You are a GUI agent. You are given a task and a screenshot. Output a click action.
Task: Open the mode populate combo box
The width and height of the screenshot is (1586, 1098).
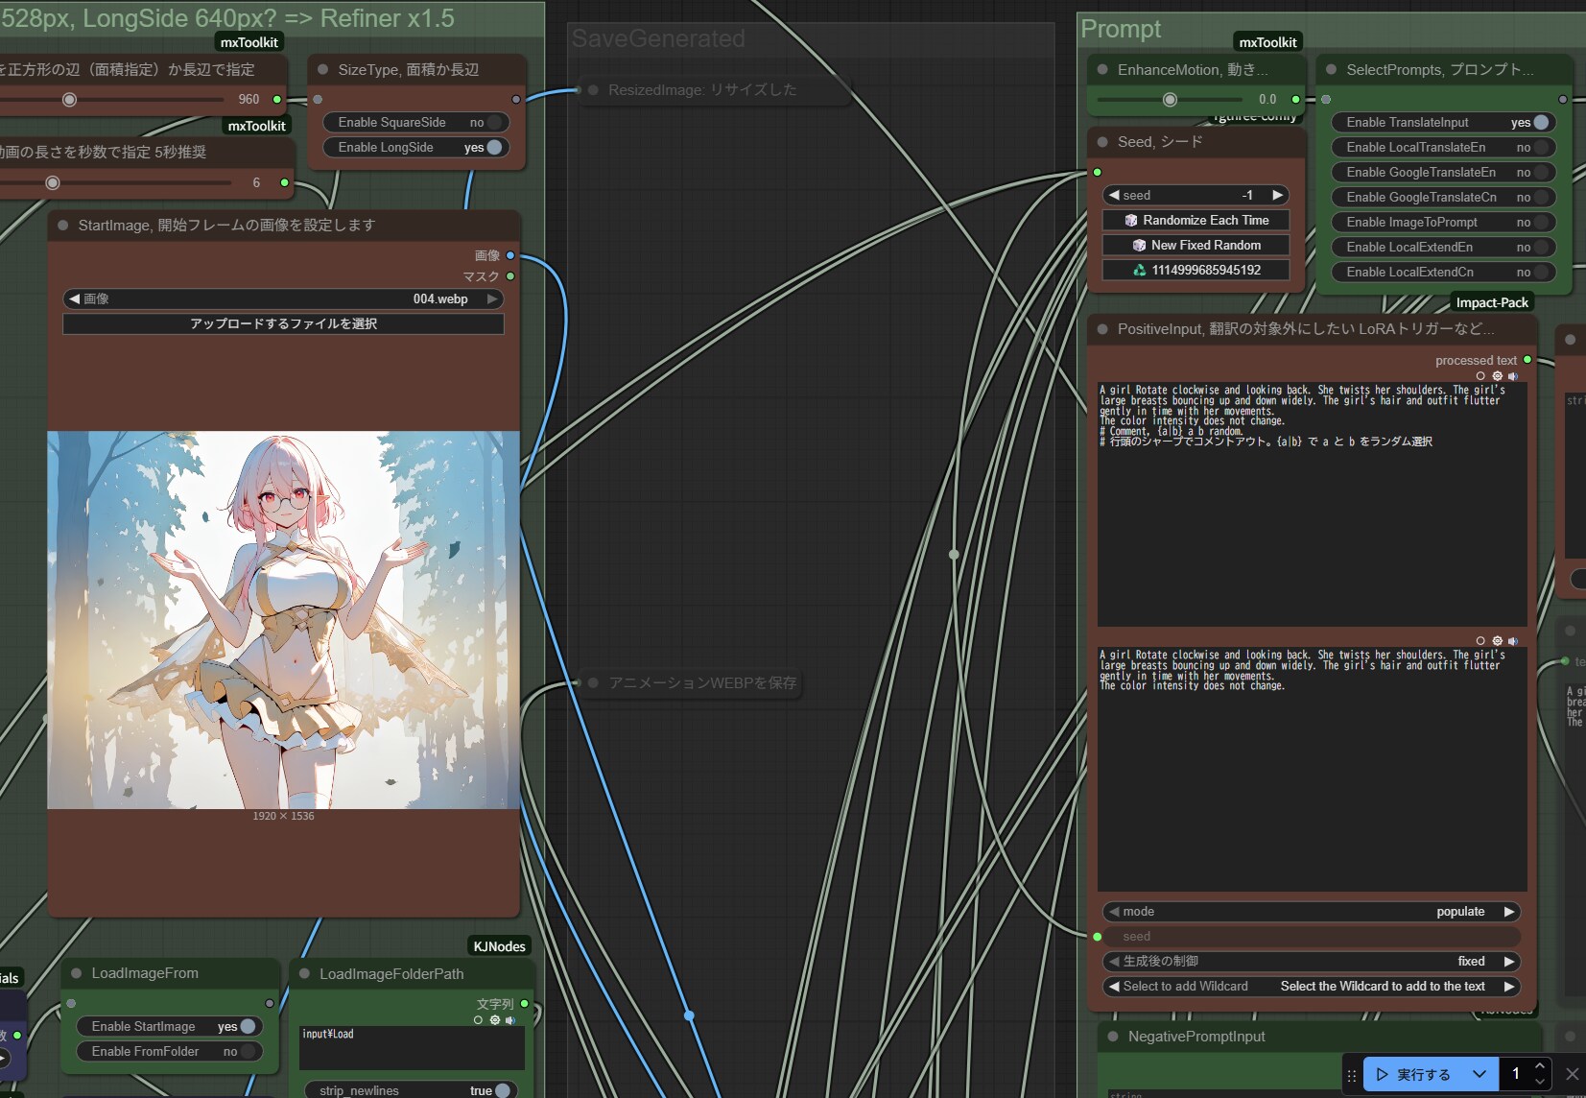1311,912
